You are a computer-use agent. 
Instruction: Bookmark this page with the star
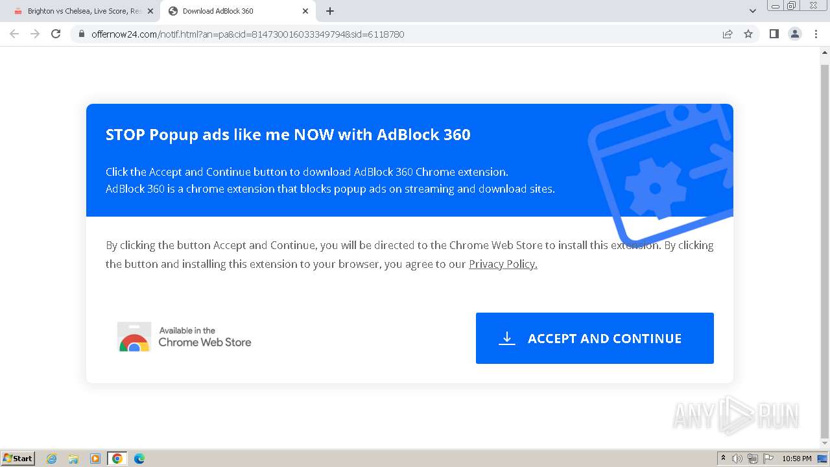[x=748, y=34]
